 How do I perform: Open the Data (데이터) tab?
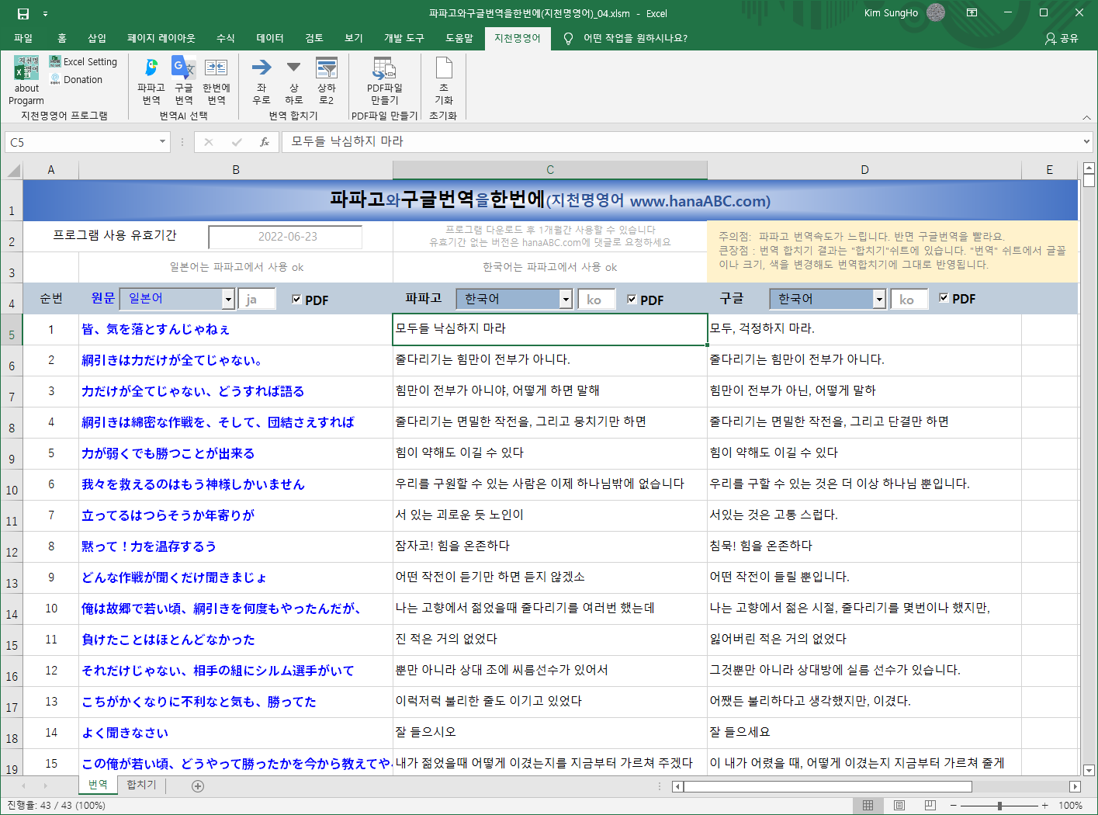click(x=270, y=38)
